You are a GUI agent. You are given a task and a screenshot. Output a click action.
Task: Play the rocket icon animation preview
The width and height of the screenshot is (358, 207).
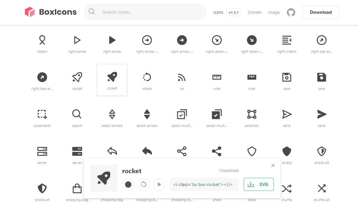coord(159,184)
